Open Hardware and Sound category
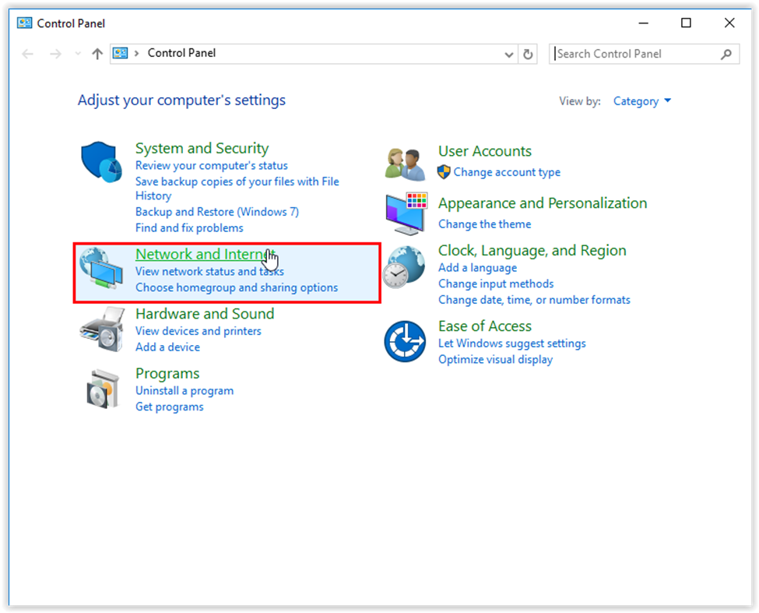The width and height of the screenshot is (759, 613). point(205,314)
